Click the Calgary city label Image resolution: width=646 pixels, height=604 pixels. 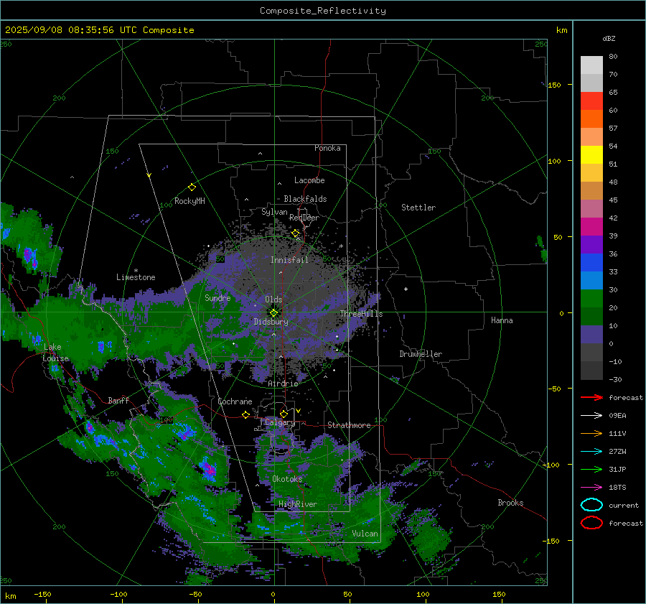[280, 422]
